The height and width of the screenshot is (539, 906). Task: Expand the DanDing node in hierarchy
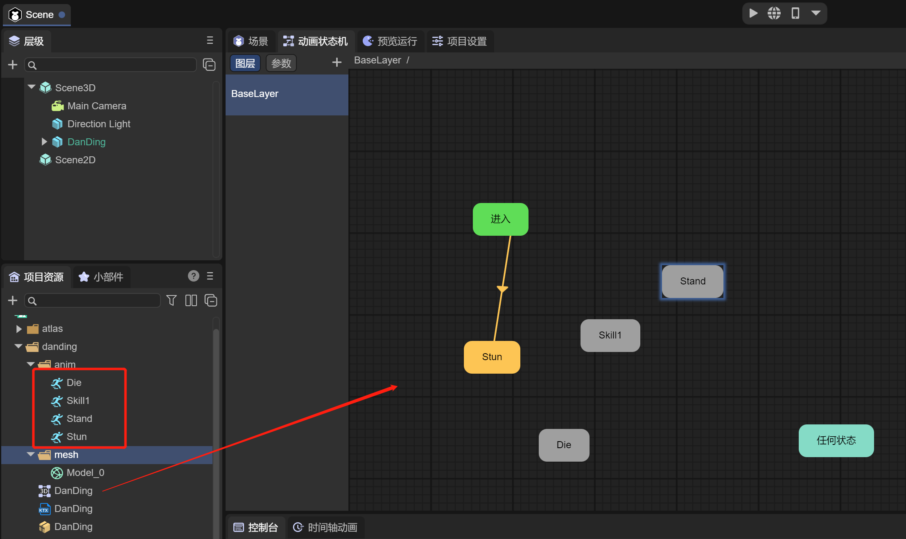click(43, 140)
